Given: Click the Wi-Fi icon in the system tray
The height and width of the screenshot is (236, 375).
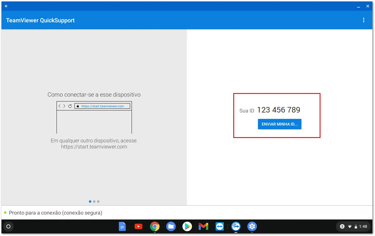Looking at the screenshot, I should click(350, 226).
